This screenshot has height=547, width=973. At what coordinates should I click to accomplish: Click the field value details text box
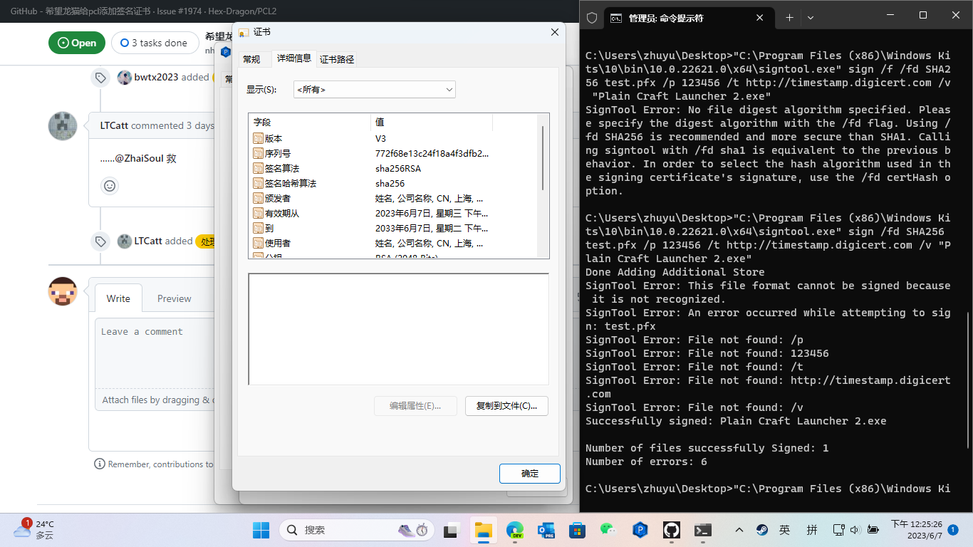398,329
